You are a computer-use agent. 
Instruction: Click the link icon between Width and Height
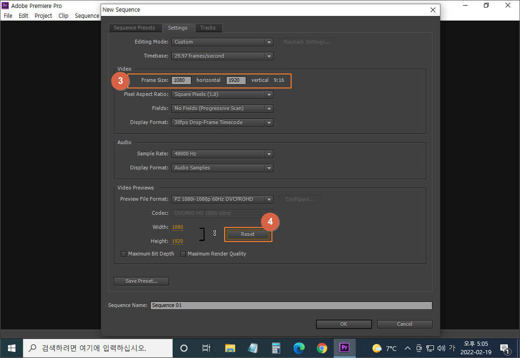(214, 234)
